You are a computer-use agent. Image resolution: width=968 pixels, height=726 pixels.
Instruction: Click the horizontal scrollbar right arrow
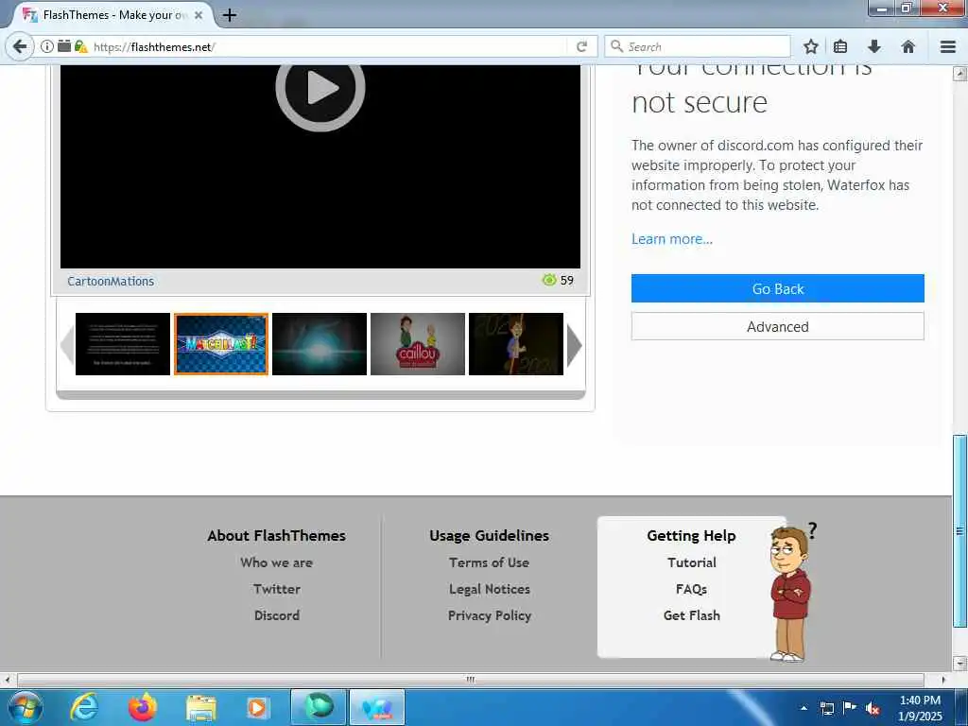coord(944,680)
